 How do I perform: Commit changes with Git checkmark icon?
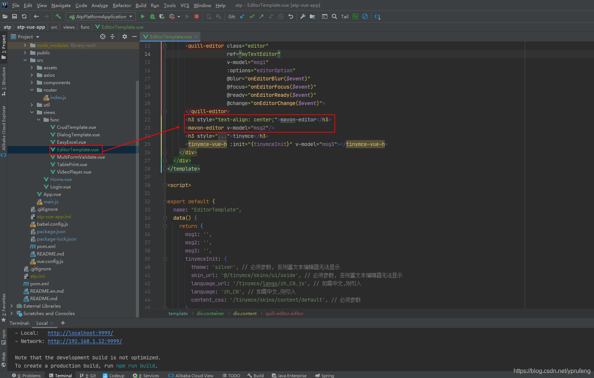pyautogui.click(x=252, y=16)
